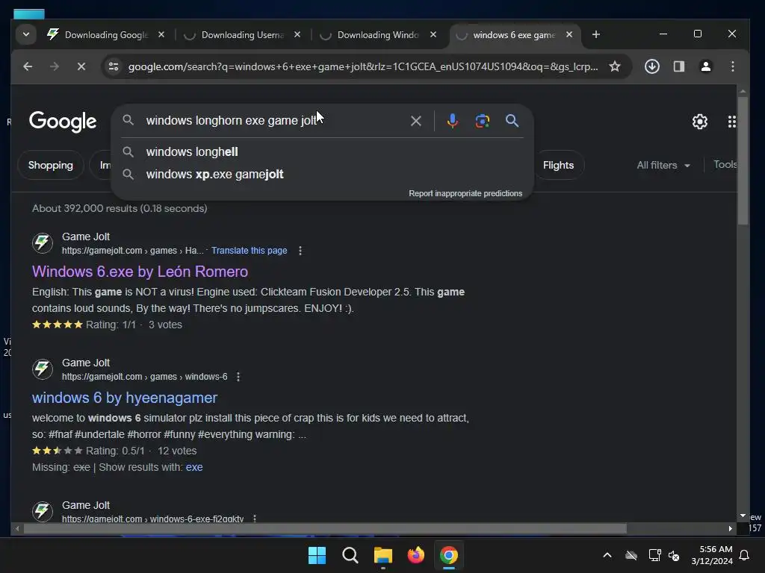Viewport: 765px width, 573px height.
Task: Open options for windows-6-exe-fi2qqktv result
Action: tap(255, 519)
